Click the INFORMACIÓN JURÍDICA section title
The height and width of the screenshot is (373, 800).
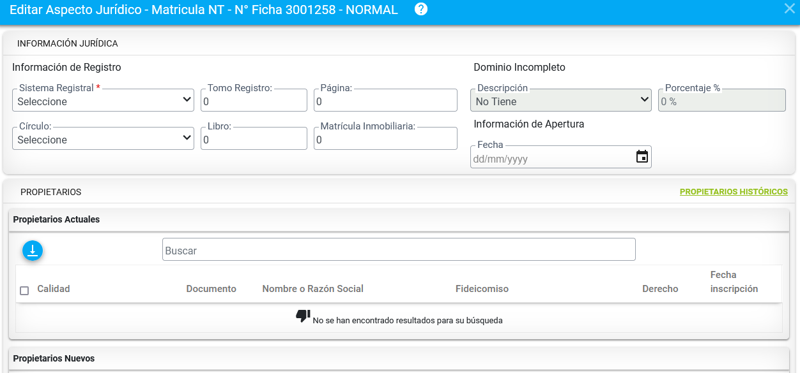coord(67,43)
